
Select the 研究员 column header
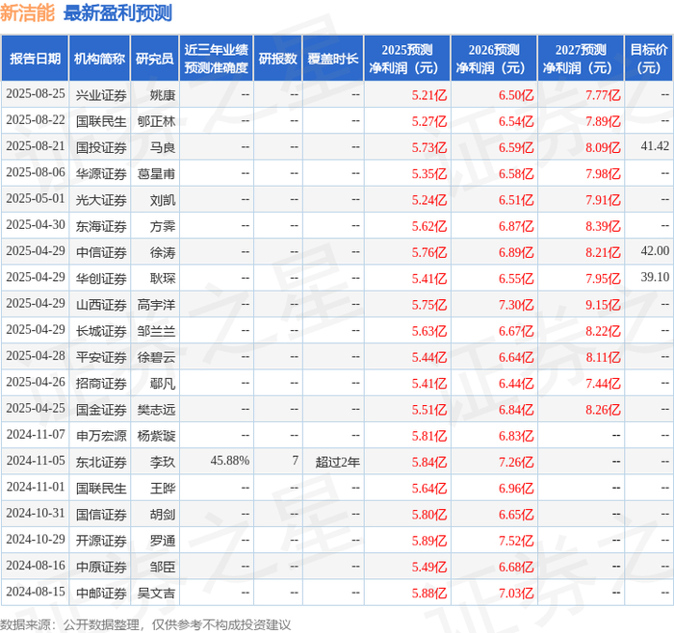coord(154,59)
